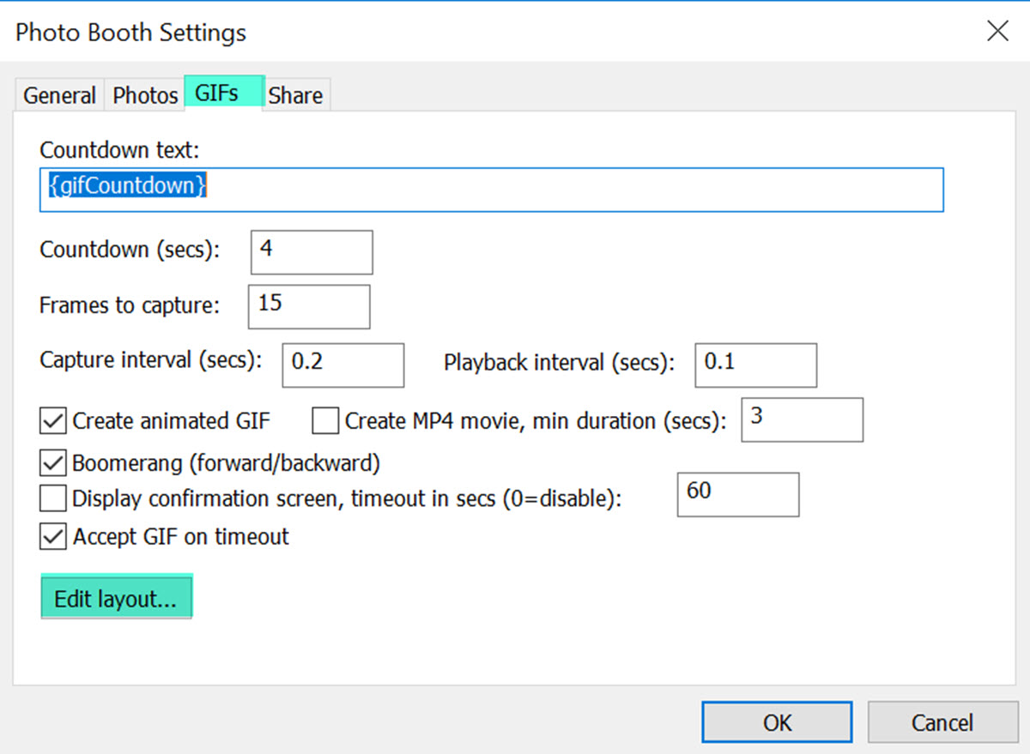1030x754 pixels.
Task: Click the Countdown text input field
Action: [491, 190]
